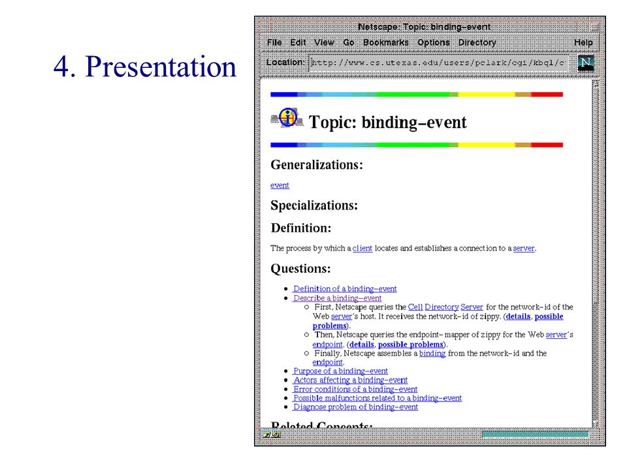Click the 'Topic: binding-event' heading text

click(387, 122)
